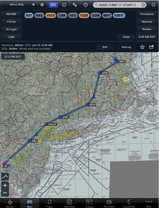Open the NavLog button
Image resolution: width=159 pixels, height=208 pixels.
point(126,47)
